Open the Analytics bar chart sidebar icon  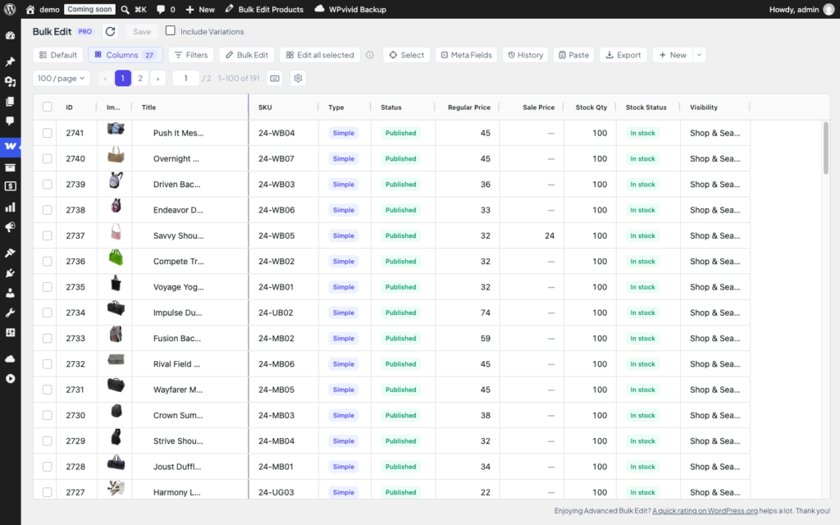pos(10,208)
